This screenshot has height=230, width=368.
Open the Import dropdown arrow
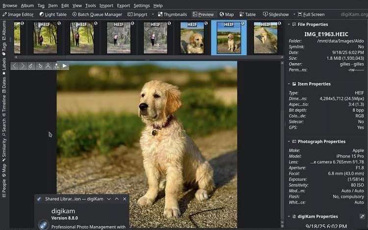(153, 15)
